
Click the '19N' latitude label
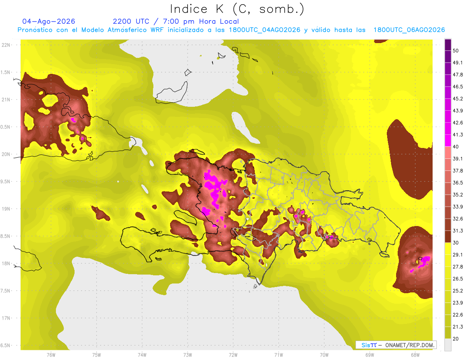point(6,209)
